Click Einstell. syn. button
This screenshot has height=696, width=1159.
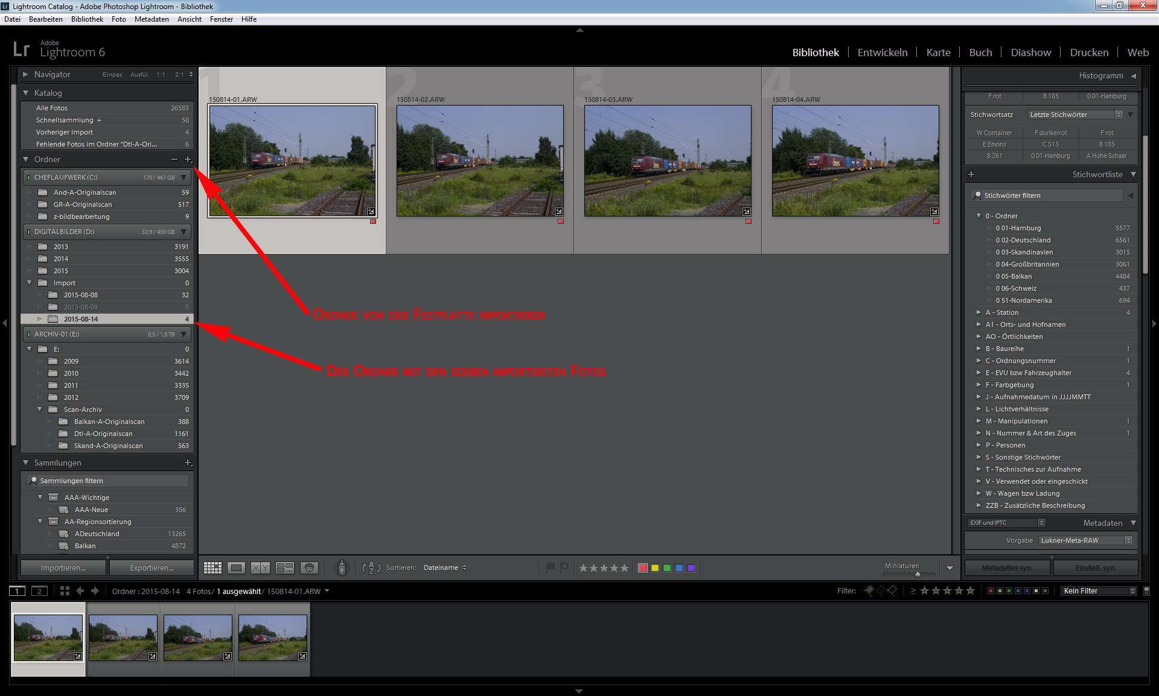tap(1096, 568)
